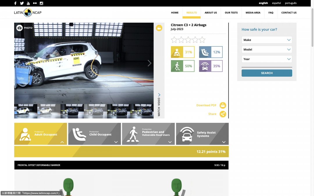
Task: Open the Instagram social icon
Action: pyautogui.click(x=42, y=3)
